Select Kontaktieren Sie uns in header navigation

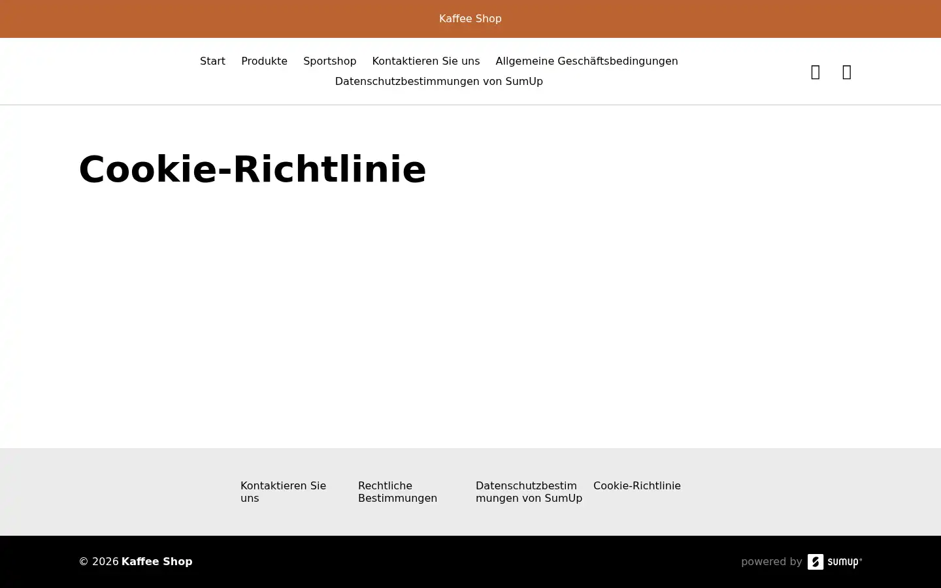tap(425, 61)
